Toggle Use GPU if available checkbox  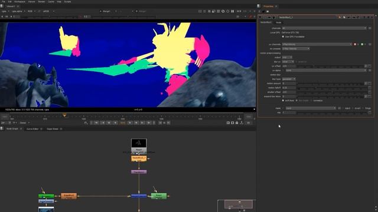(x=283, y=37)
